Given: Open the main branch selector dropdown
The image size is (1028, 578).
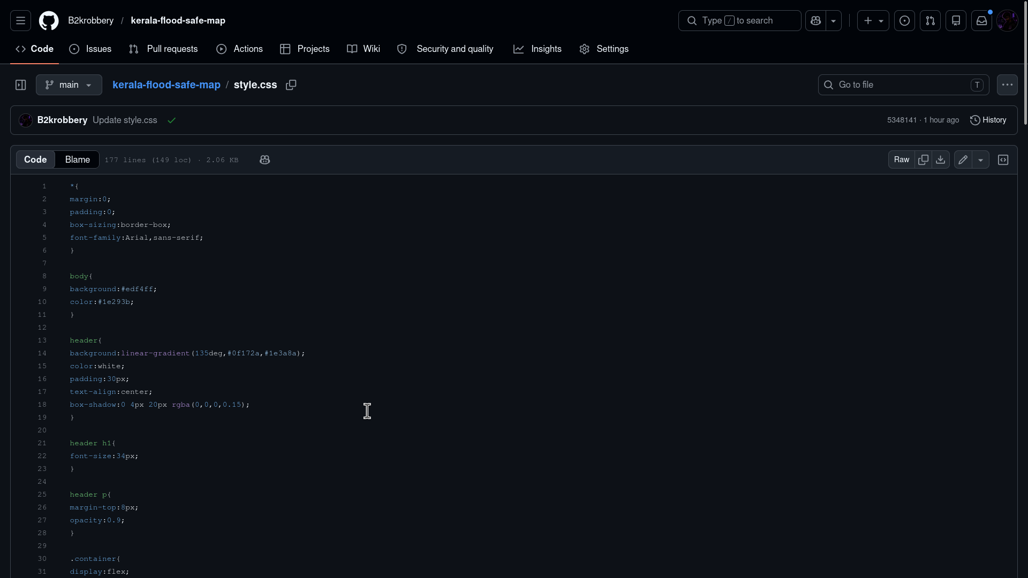Looking at the screenshot, I should click(x=69, y=85).
